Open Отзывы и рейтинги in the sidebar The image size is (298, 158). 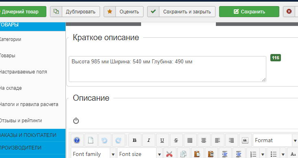pos(21,121)
